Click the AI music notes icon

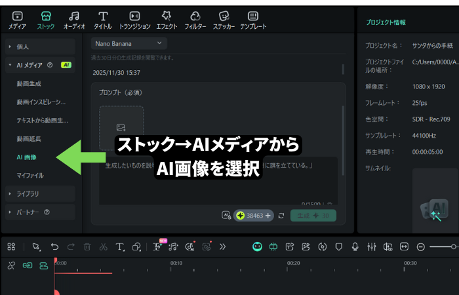173,246
